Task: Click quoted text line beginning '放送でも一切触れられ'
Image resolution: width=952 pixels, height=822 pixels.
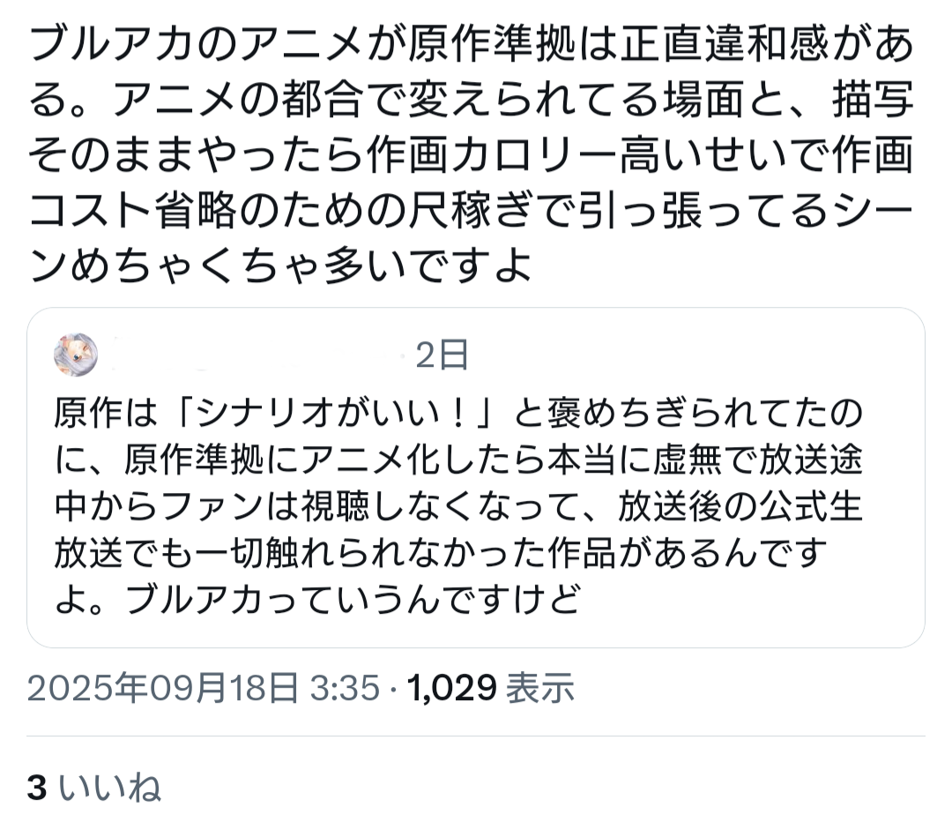Action: (x=442, y=554)
